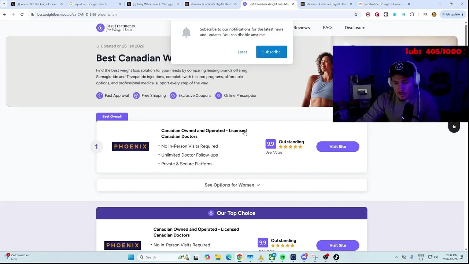Open the Windows Start menu

(x=131, y=257)
